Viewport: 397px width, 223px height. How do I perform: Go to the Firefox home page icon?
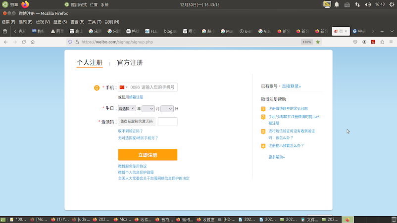click(33, 42)
